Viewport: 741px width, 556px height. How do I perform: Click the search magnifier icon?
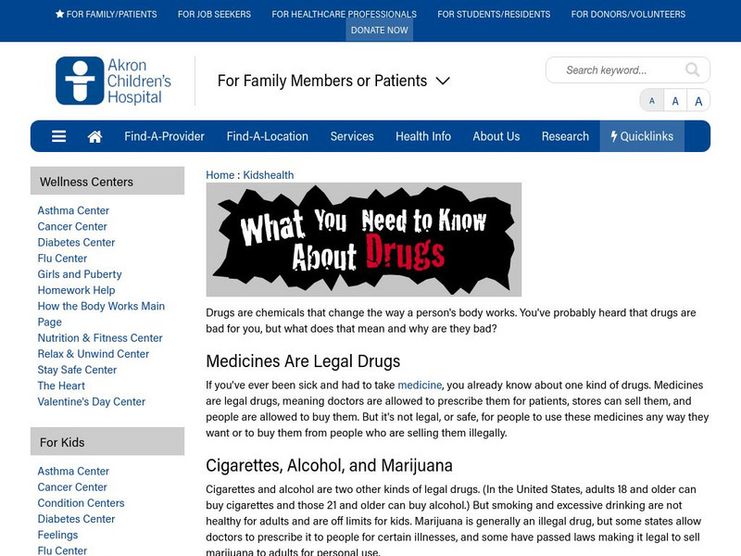(692, 70)
